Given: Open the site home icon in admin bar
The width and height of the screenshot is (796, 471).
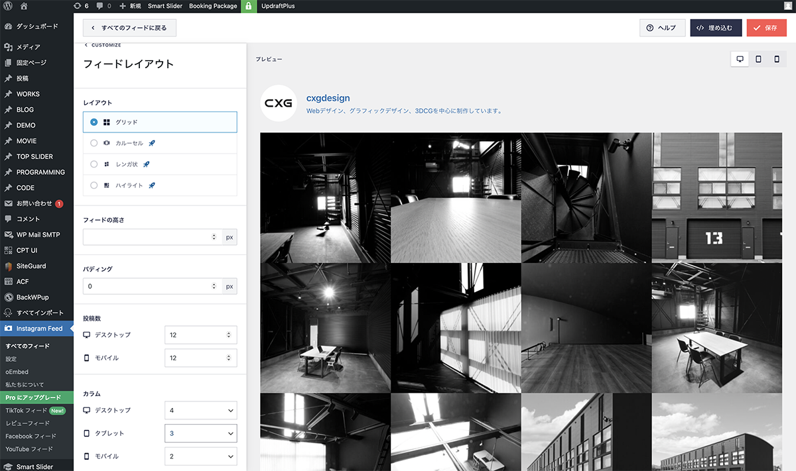Looking at the screenshot, I should pyautogui.click(x=24, y=6).
